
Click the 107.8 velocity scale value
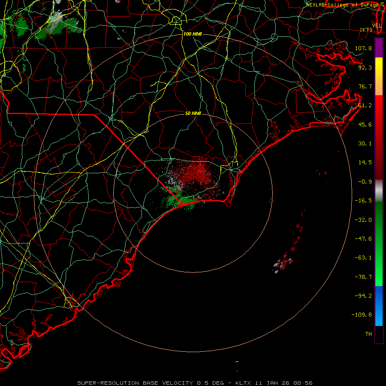(x=363, y=48)
